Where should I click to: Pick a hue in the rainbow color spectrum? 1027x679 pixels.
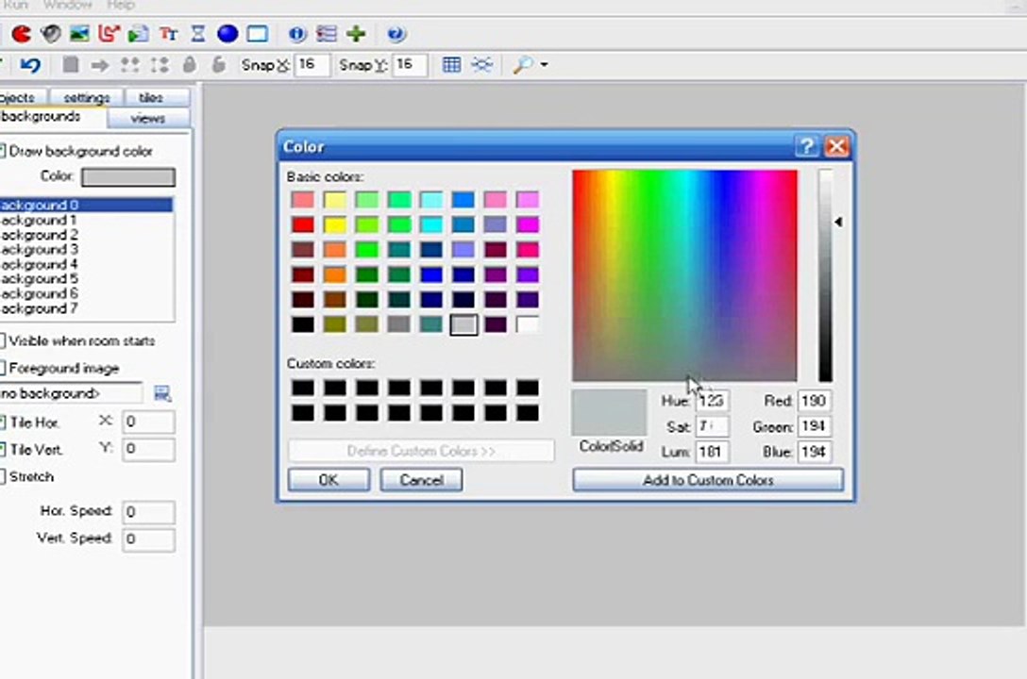[x=684, y=275]
